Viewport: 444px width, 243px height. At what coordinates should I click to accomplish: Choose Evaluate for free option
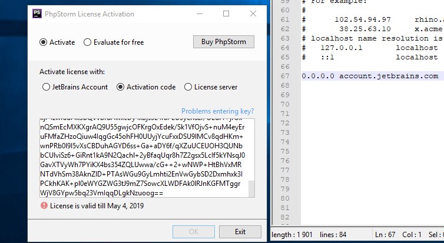coord(114,42)
